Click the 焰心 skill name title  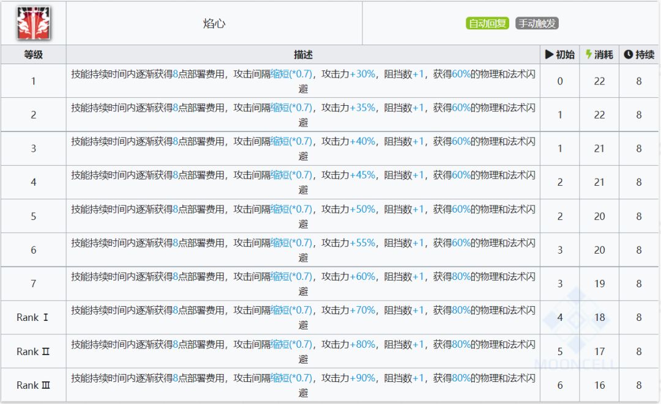pyautogui.click(x=214, y=24)
